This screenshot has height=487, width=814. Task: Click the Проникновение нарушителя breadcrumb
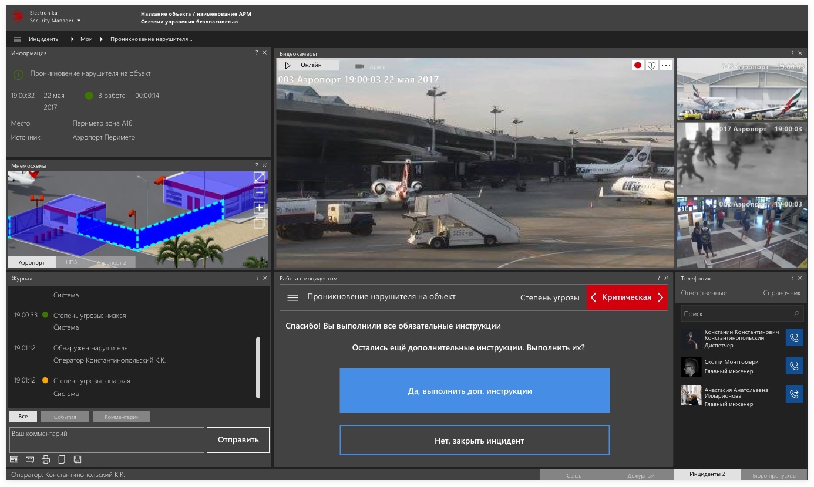point(152,39)
